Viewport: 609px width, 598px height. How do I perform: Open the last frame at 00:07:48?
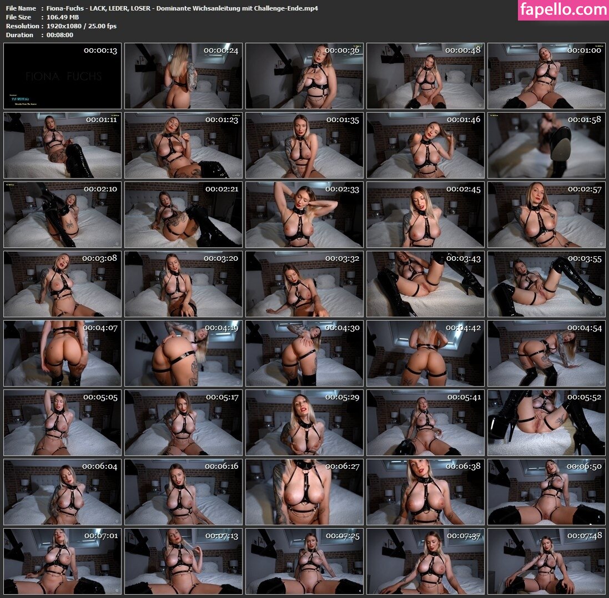pyautogui.click(x=546, y=561)
